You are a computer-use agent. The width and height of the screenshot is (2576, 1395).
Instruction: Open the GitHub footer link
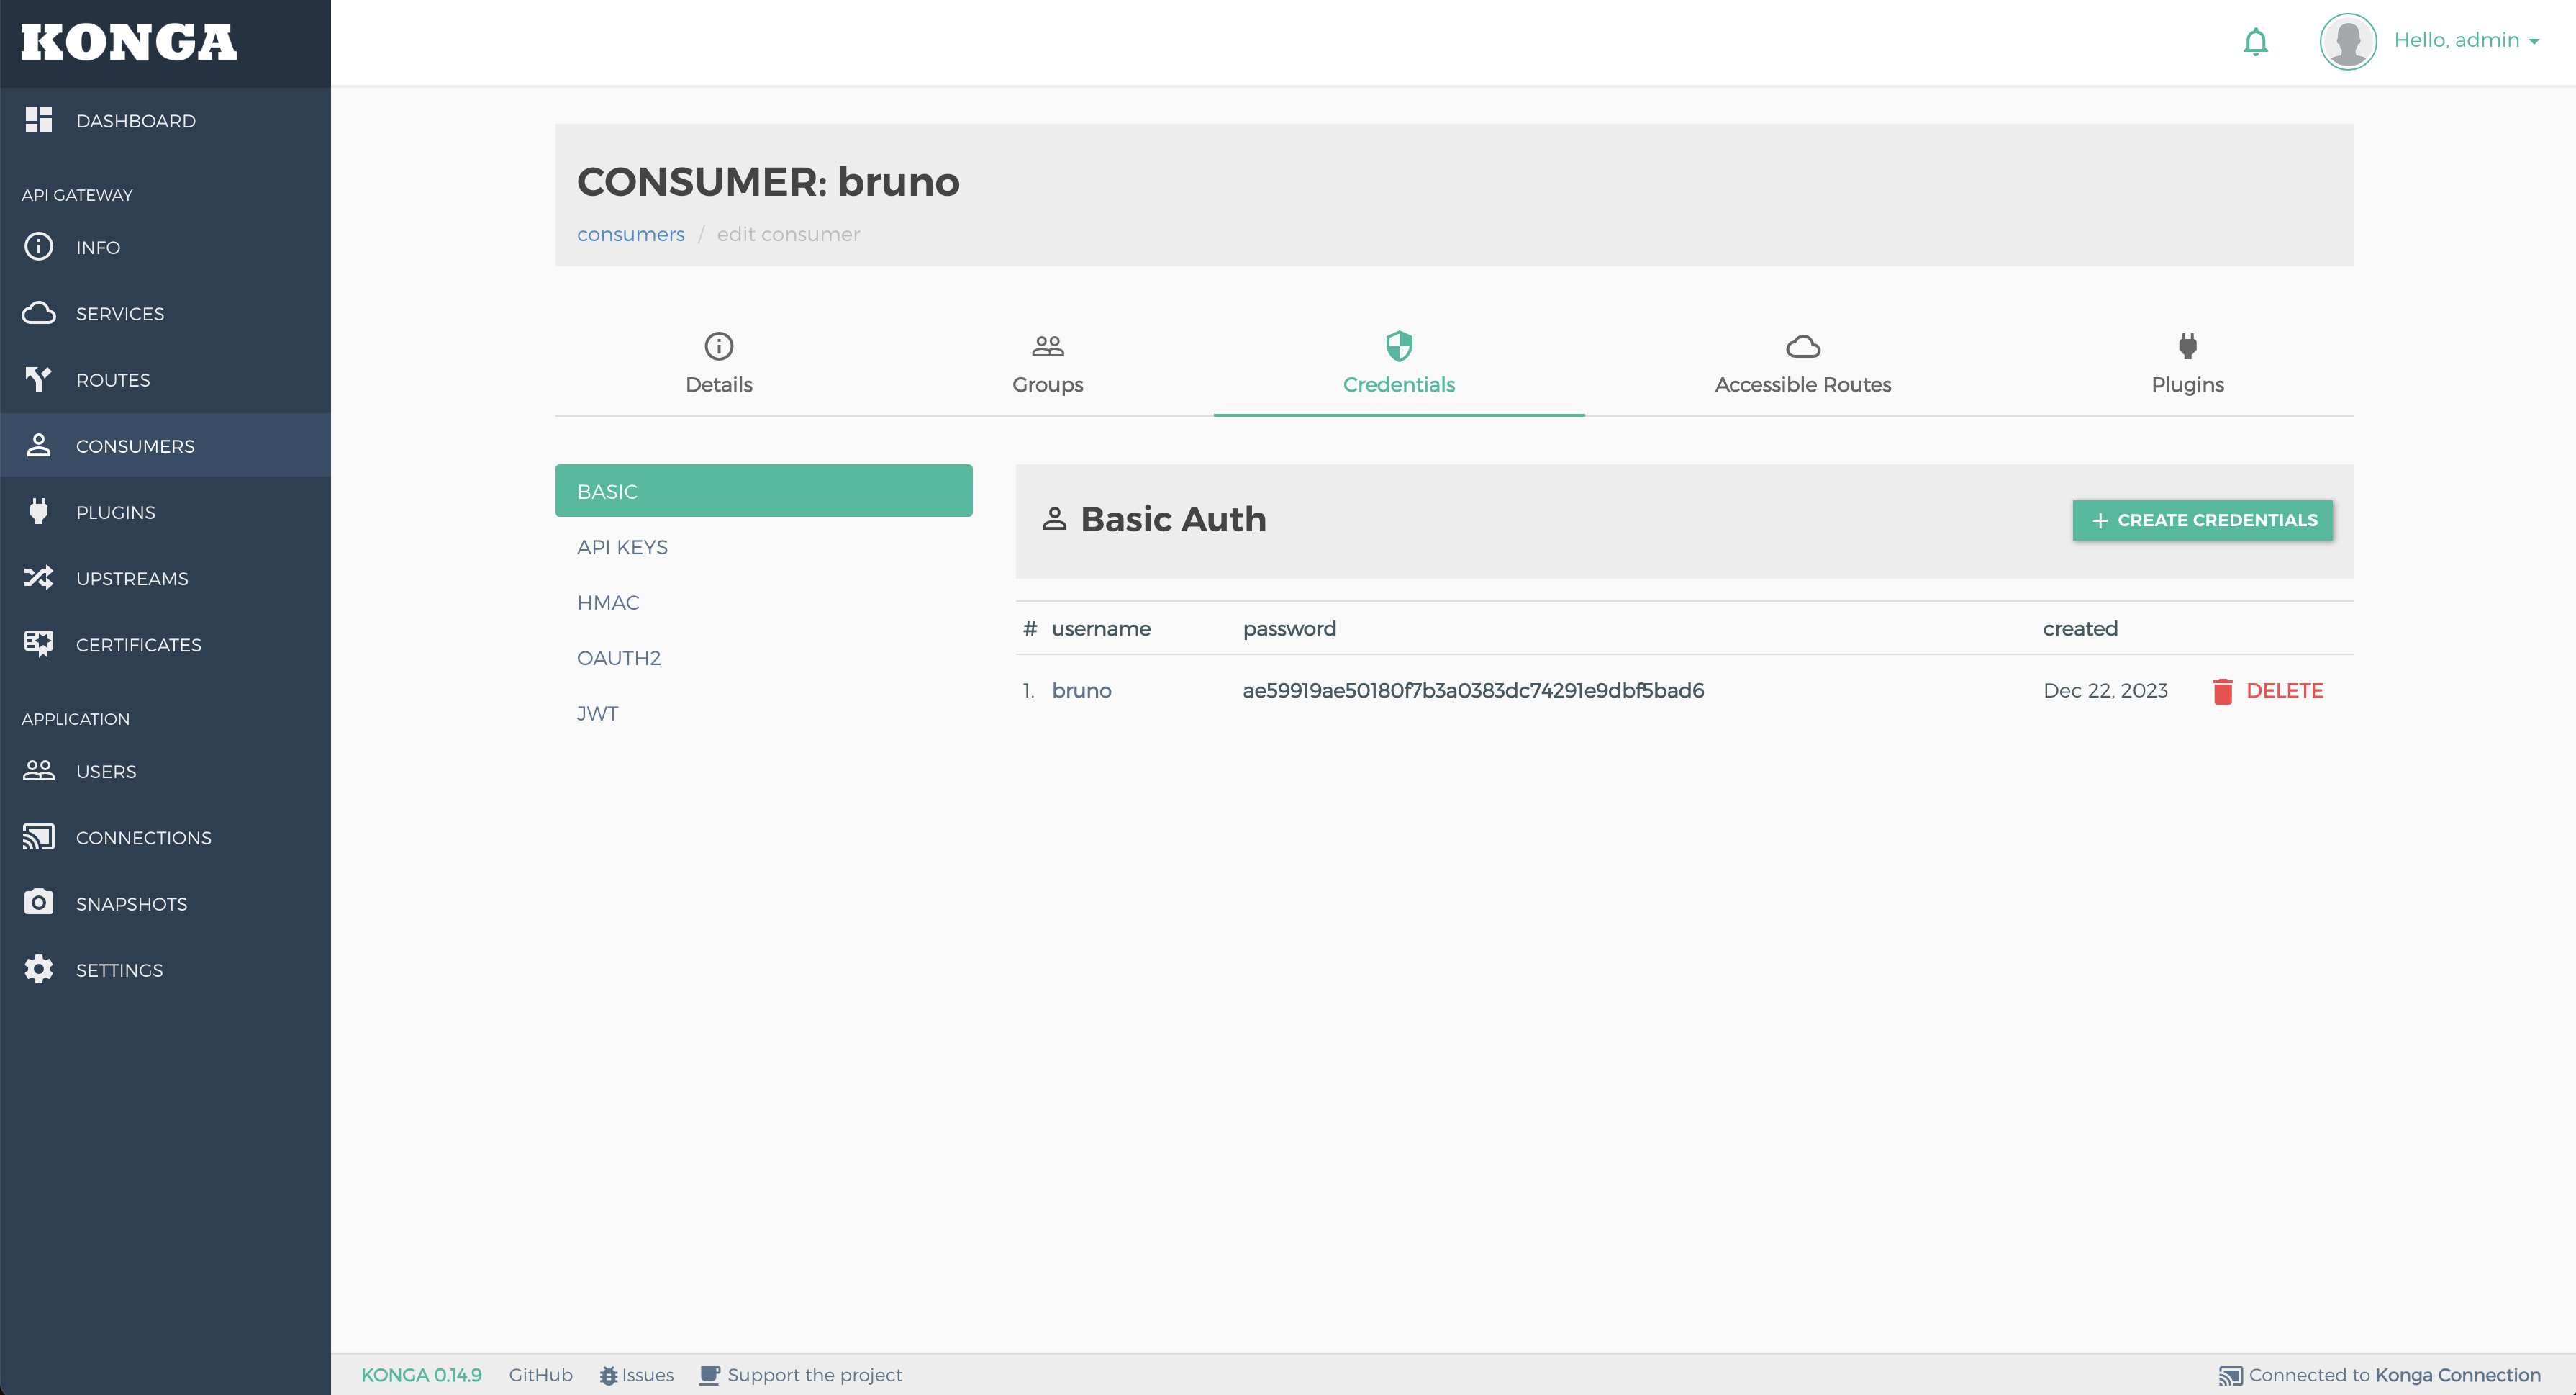click(540, 1375)
